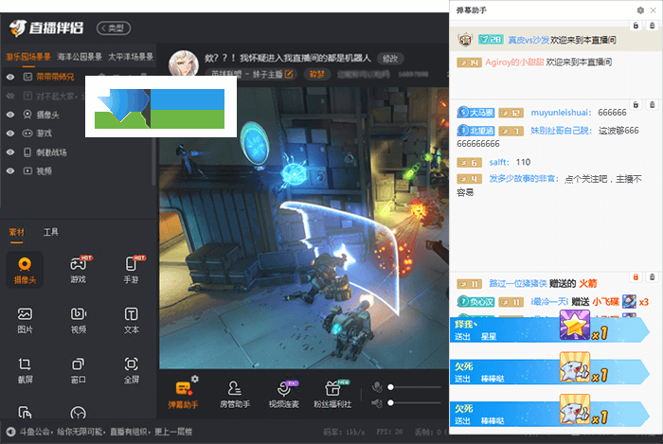Viewport: 663px width, 444px height.
Task: Toggle visibility of the 摄像头 layer
Action: (x=10, y=115)
